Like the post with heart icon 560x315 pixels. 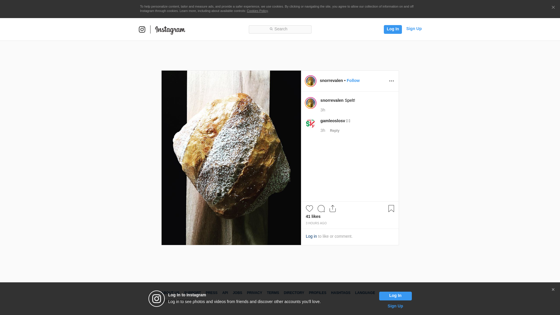[x=309, y=209]
